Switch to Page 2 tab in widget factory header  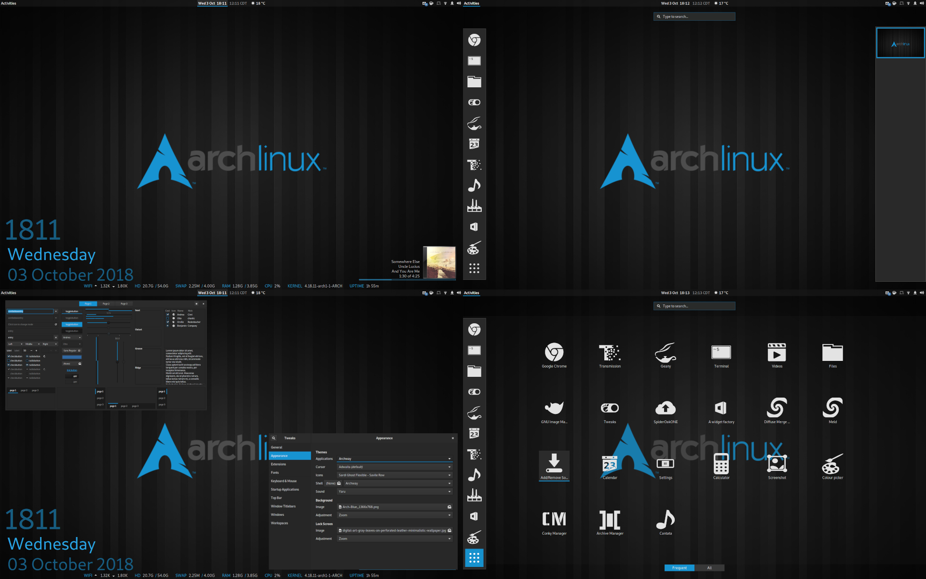[x=106, y=303]
